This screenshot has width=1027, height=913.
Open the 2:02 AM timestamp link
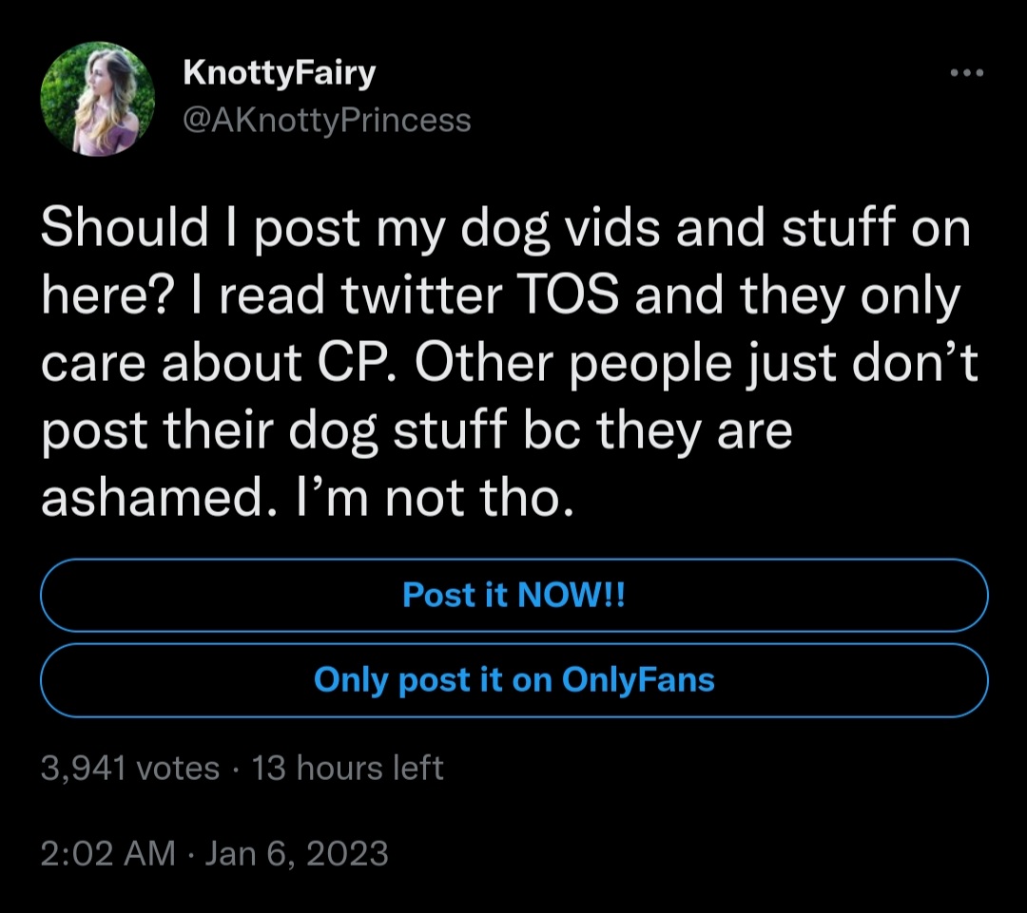click(108, 853)
